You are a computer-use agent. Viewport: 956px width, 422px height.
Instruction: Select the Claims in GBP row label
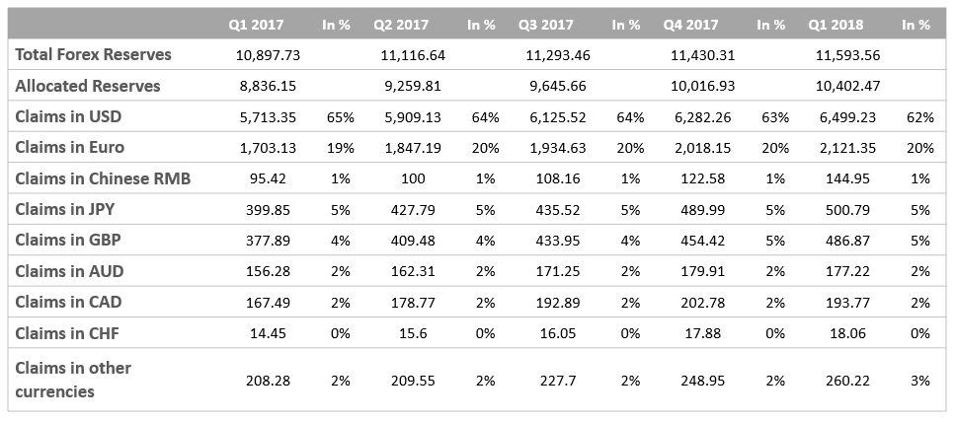tap(68, 240)
